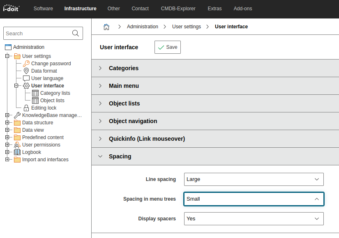Click the Data structure folder icon
Screen dimensions: 339x238
point(17,123)
